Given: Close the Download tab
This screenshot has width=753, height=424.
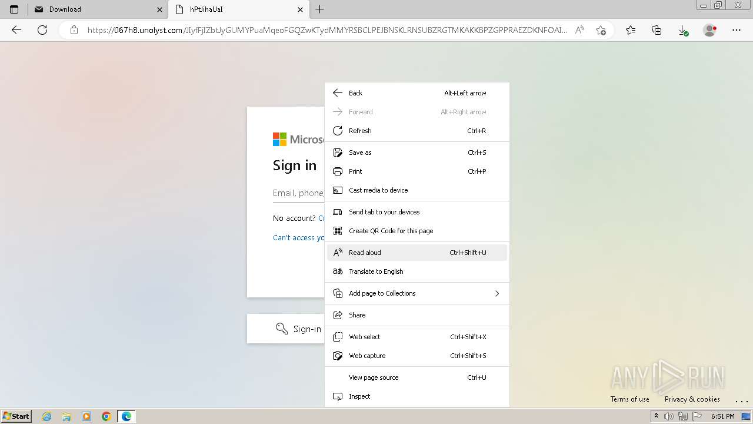Looking at the screenshot, I should (159, 9).
